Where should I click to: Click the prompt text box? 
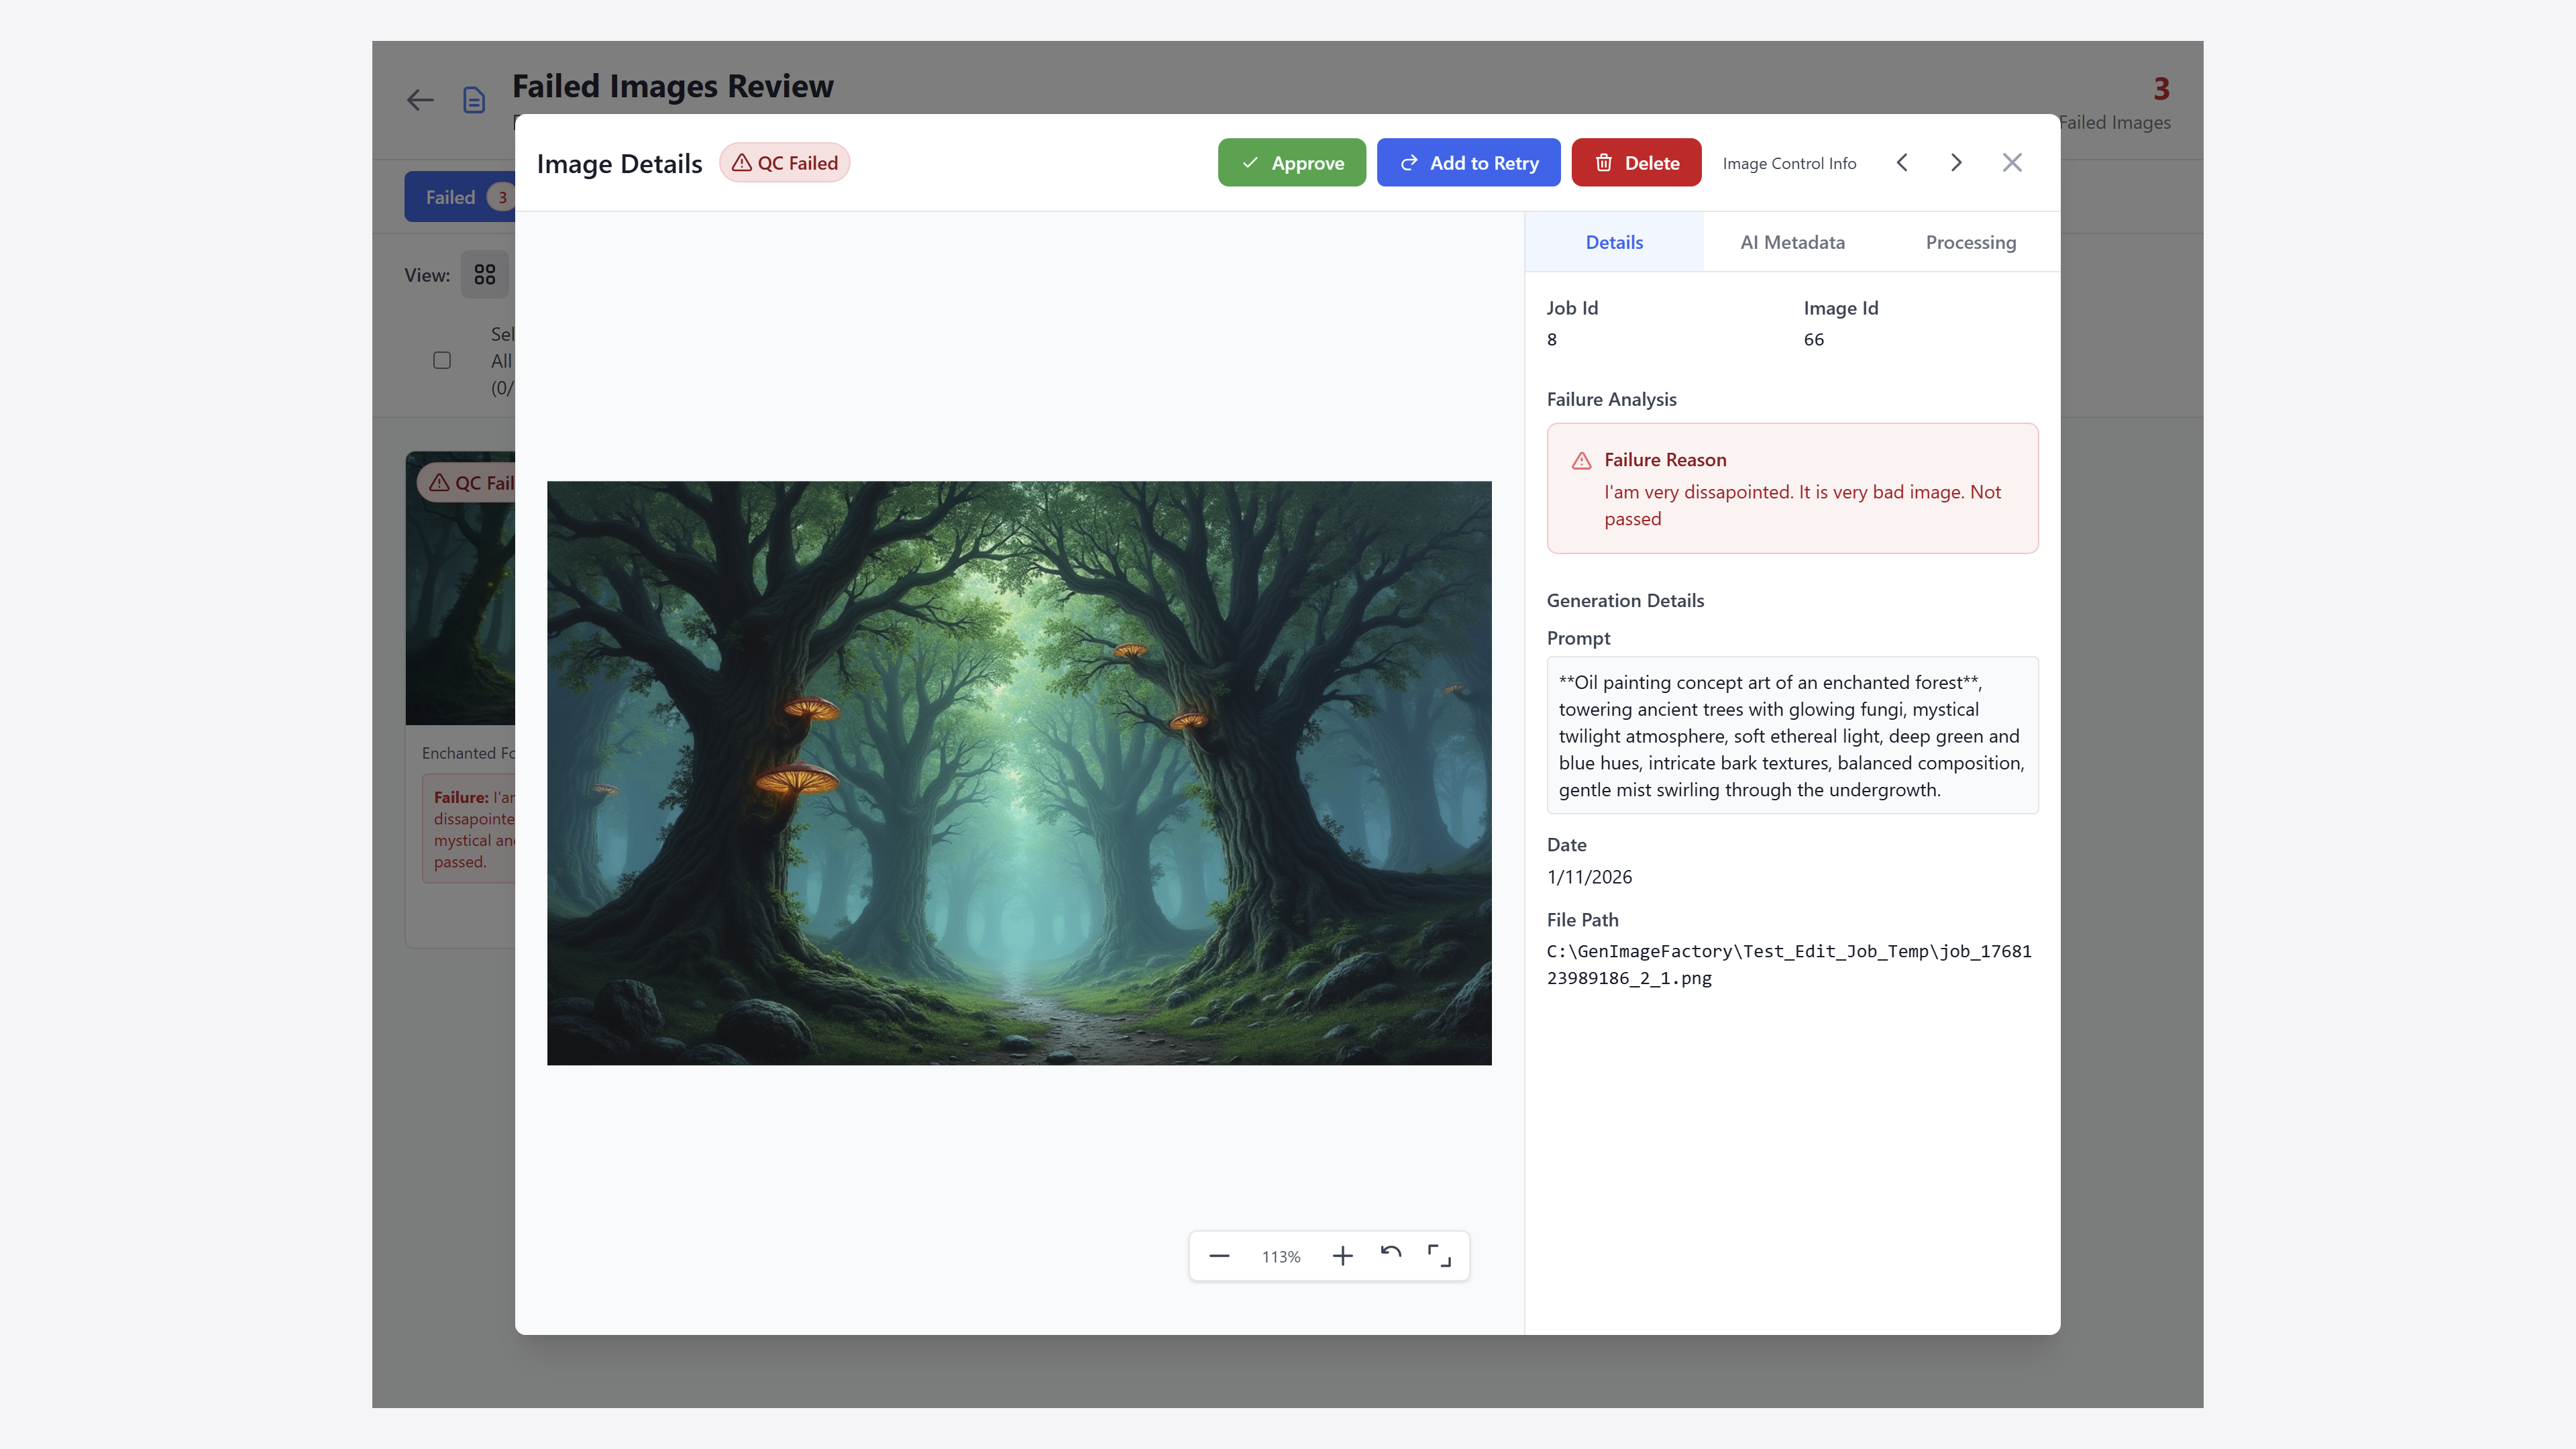coord(1792,736)
